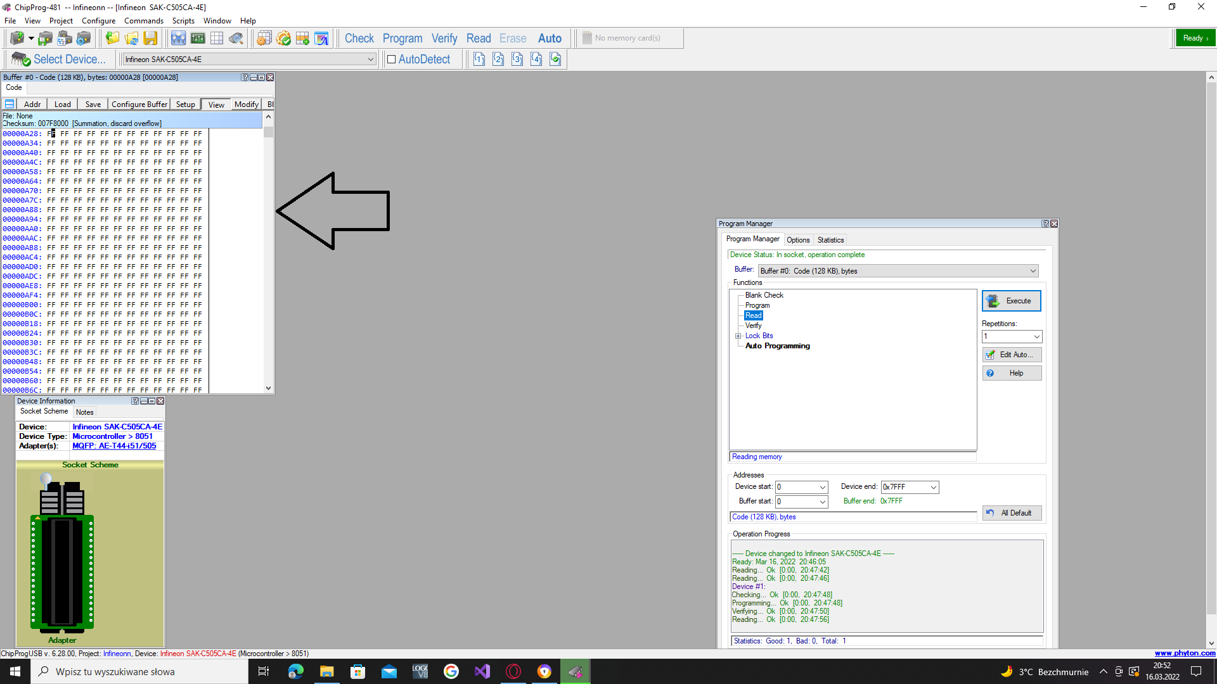Enable the AutoDetect checkbox
The height and width of the screenshot is (684, 1217).
point(392,60)
